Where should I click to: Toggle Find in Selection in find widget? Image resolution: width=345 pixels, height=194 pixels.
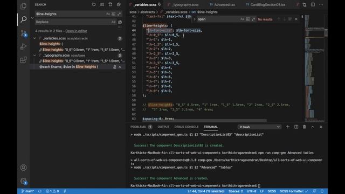(x=290, y=19)
